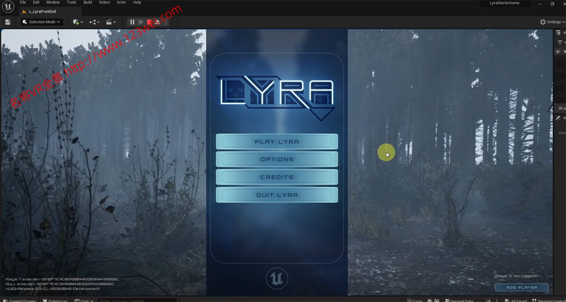This screenshot has width=566, height=302.
Task: Stop the Play In Editor session
Action: [x=150, y=22]
